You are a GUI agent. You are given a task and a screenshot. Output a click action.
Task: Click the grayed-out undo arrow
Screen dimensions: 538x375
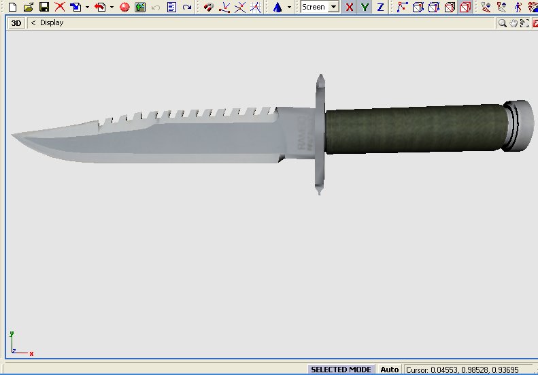156,7
